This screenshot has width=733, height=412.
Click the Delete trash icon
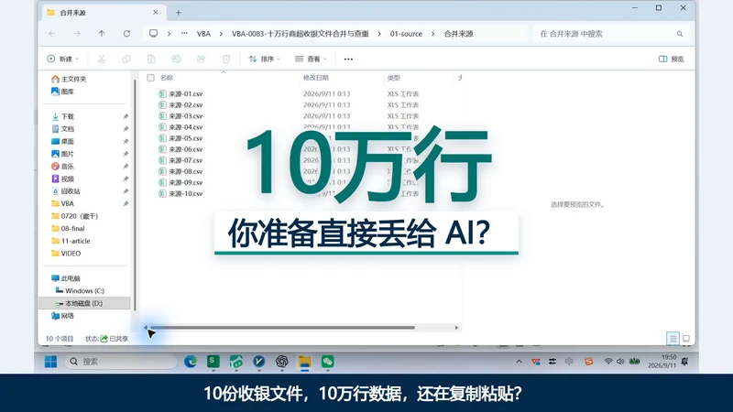point(226,59)
